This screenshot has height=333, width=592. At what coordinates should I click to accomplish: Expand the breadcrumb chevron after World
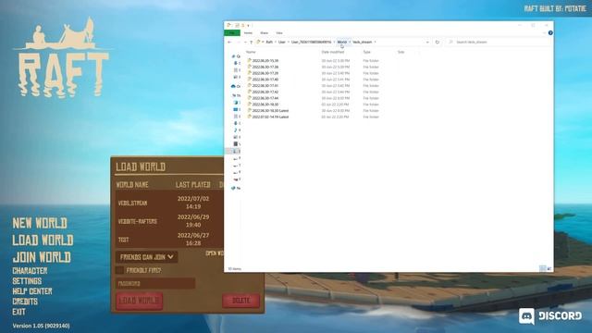350,42
